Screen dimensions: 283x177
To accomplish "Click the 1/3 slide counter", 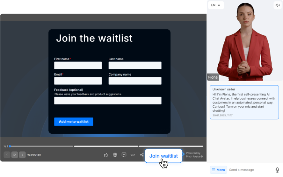I will tap(6, 147).
